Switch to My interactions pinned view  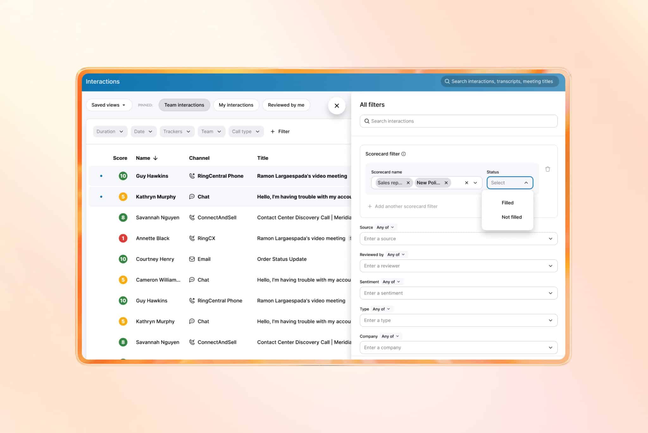click(236, 105)
